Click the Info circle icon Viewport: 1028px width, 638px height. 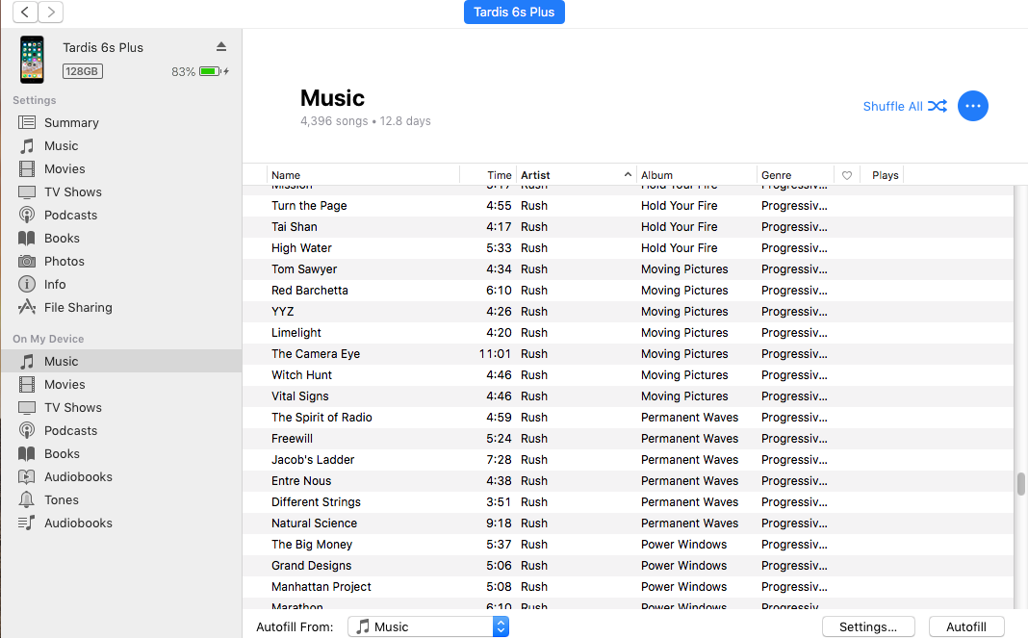coord(27,284)
